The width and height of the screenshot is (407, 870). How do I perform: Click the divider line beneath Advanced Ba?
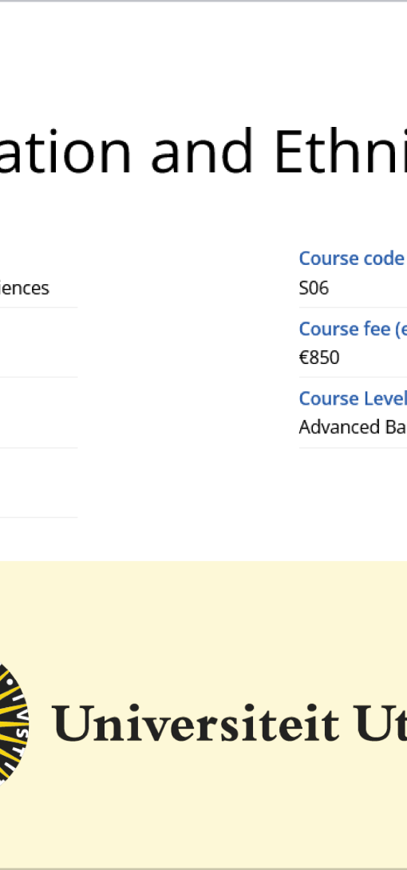353,448
